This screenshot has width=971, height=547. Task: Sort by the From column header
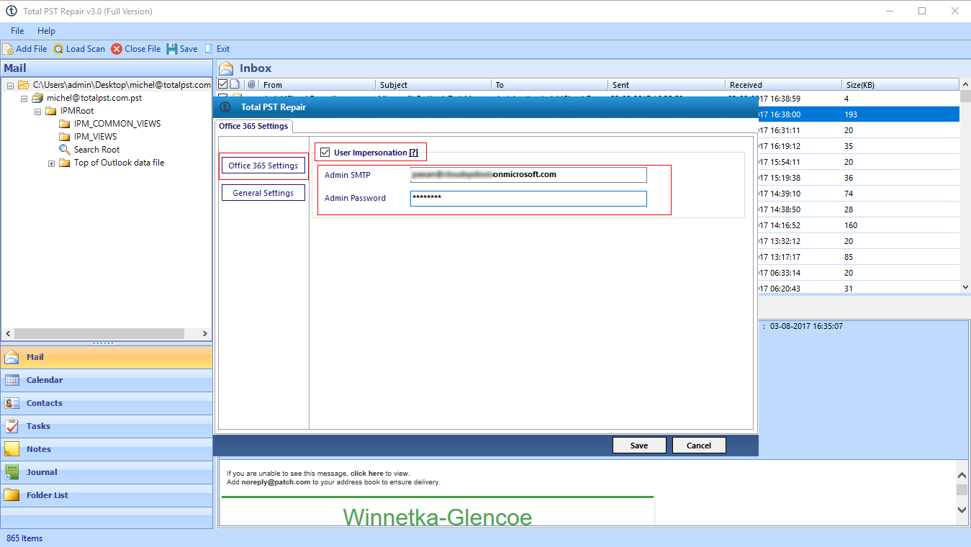point(317,85)
